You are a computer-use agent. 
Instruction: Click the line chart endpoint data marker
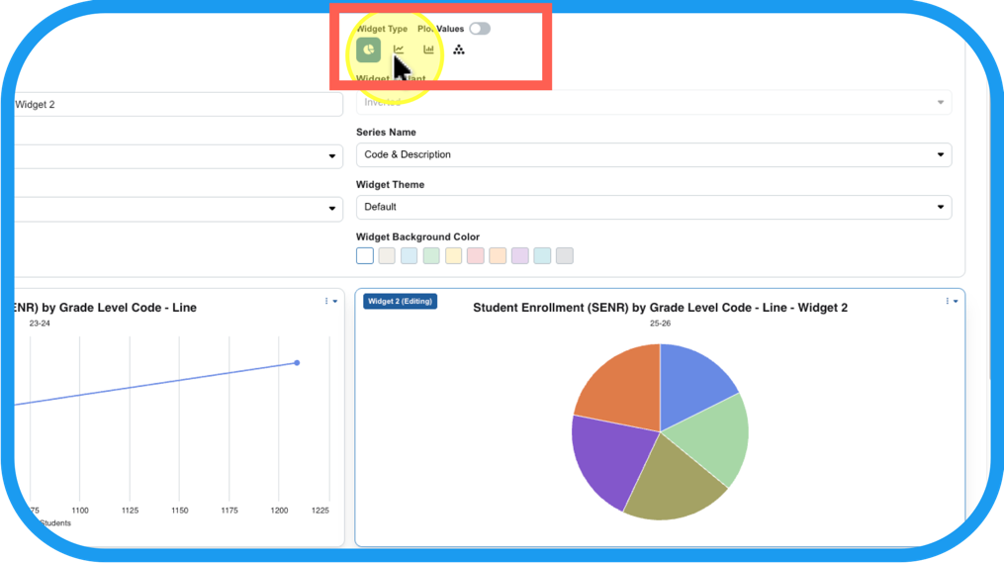tap(297, 363)
